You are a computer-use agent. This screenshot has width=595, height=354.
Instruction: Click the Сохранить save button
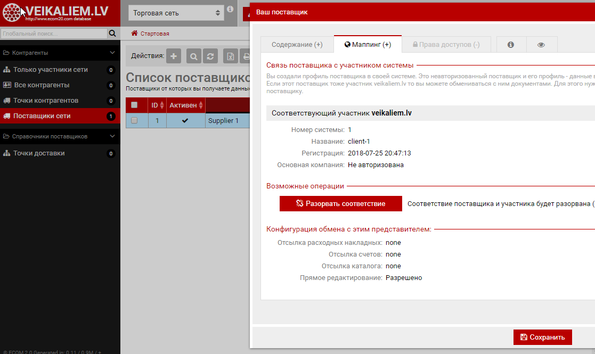click(542, 337)
